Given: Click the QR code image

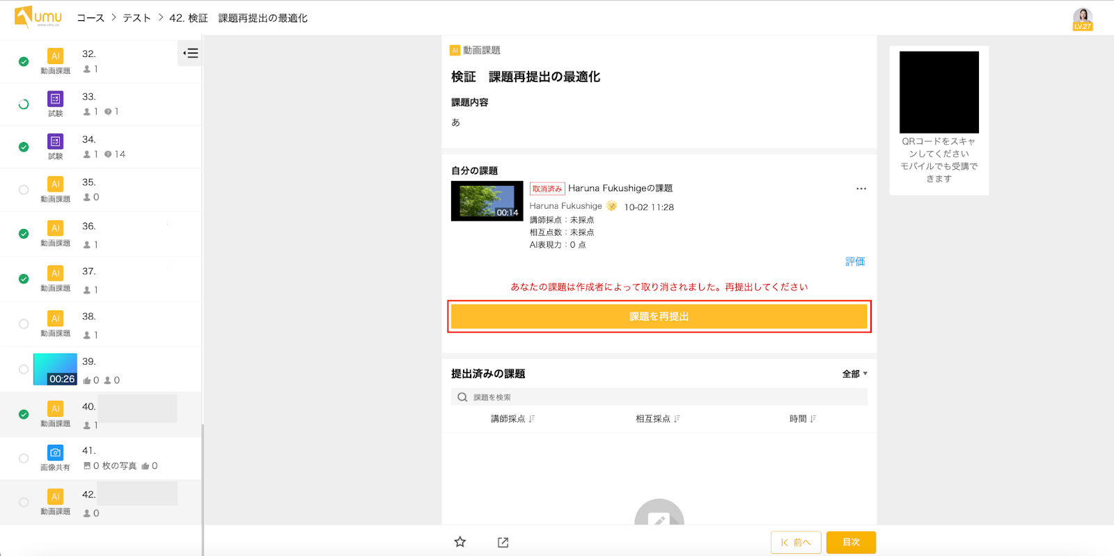Looking at the screenshot, I should pos(939,92).
